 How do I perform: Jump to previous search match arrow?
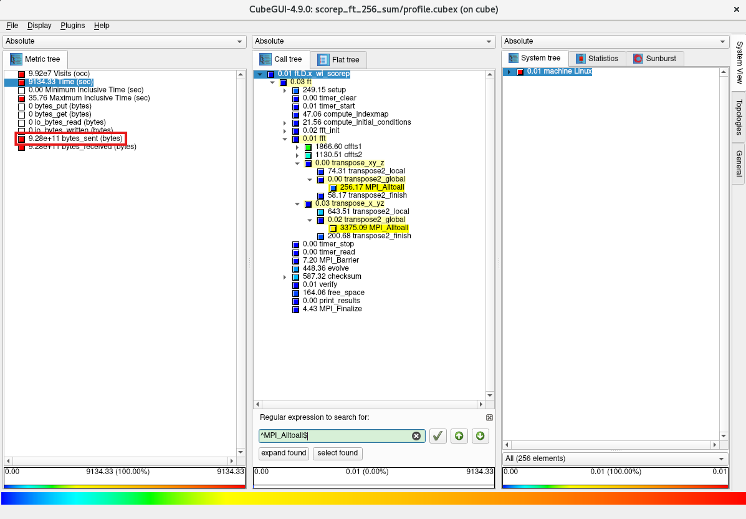coord(459,436)
